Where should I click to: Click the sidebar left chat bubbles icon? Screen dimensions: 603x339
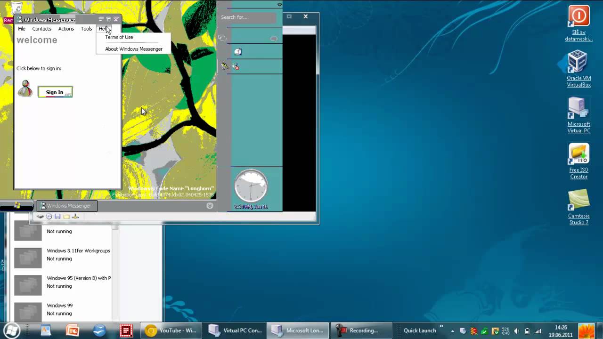click(x=223, y=38)
